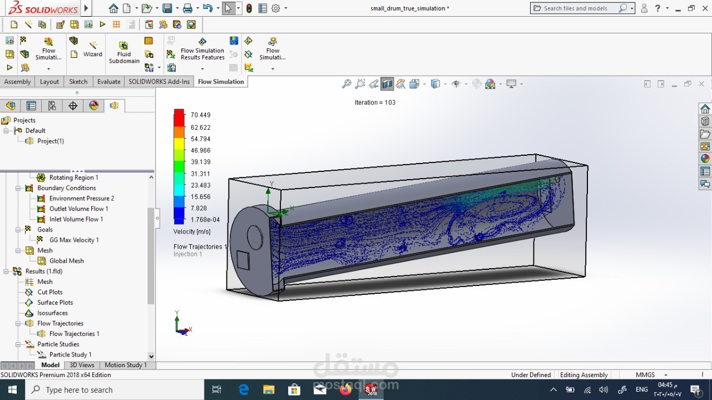
Task: Collapse the Results (1.fld) tree node
Action: click(6, 271)
